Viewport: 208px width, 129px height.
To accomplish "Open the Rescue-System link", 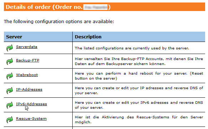I will (31, 119).
